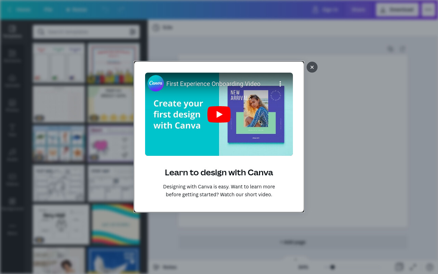Click the New Arrivals design preview in the video
The image size is (438, 274).
[x=256, y=114]
